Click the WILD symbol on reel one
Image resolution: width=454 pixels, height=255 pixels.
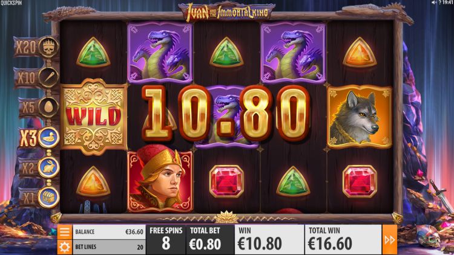(x=93, y=117)
